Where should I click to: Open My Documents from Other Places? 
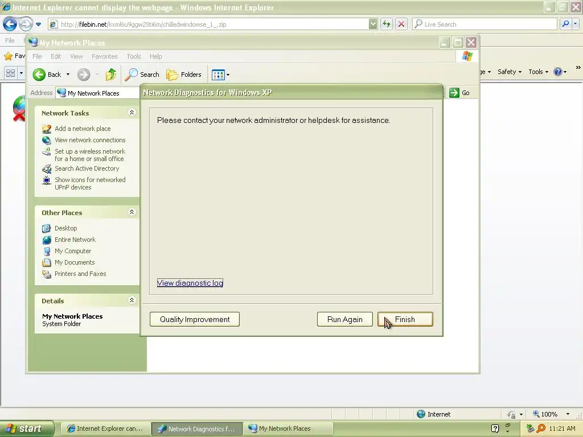(75, 262)
